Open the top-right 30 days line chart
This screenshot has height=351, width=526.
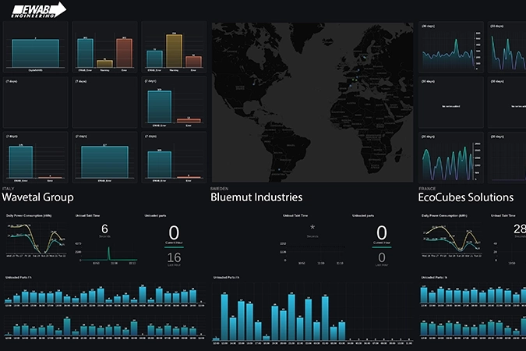coord(507,50)
